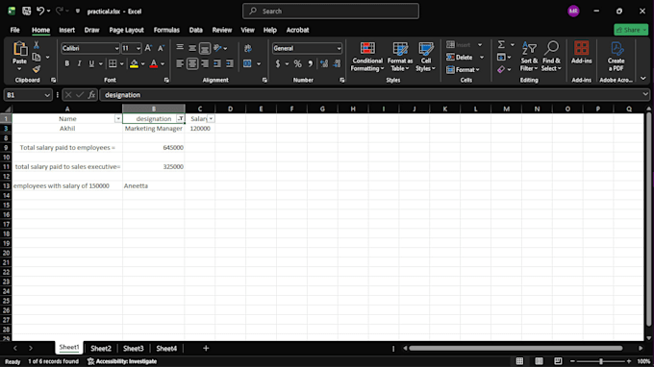
Task: Click Create a PDF Acrobat icon
Action: click(x=616, y=57)
